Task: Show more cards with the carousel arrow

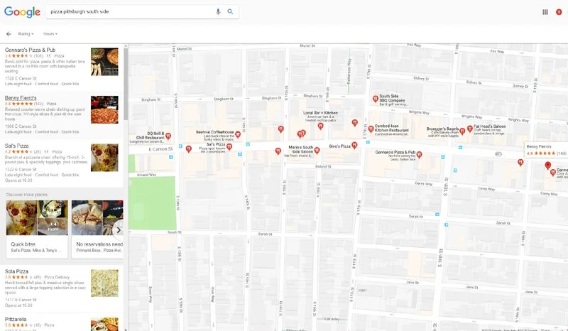Action: (119, 230)
